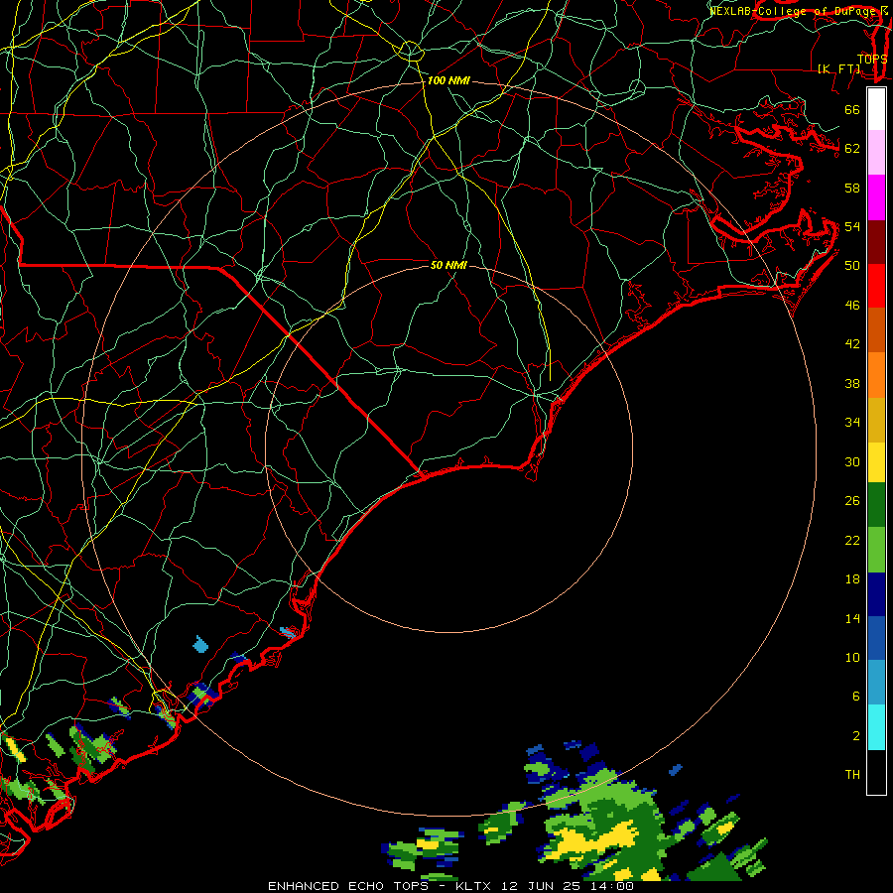893x893 pixels.
Task: Click the dark orange 46 kft swatch
Action: tap(876, 330)
